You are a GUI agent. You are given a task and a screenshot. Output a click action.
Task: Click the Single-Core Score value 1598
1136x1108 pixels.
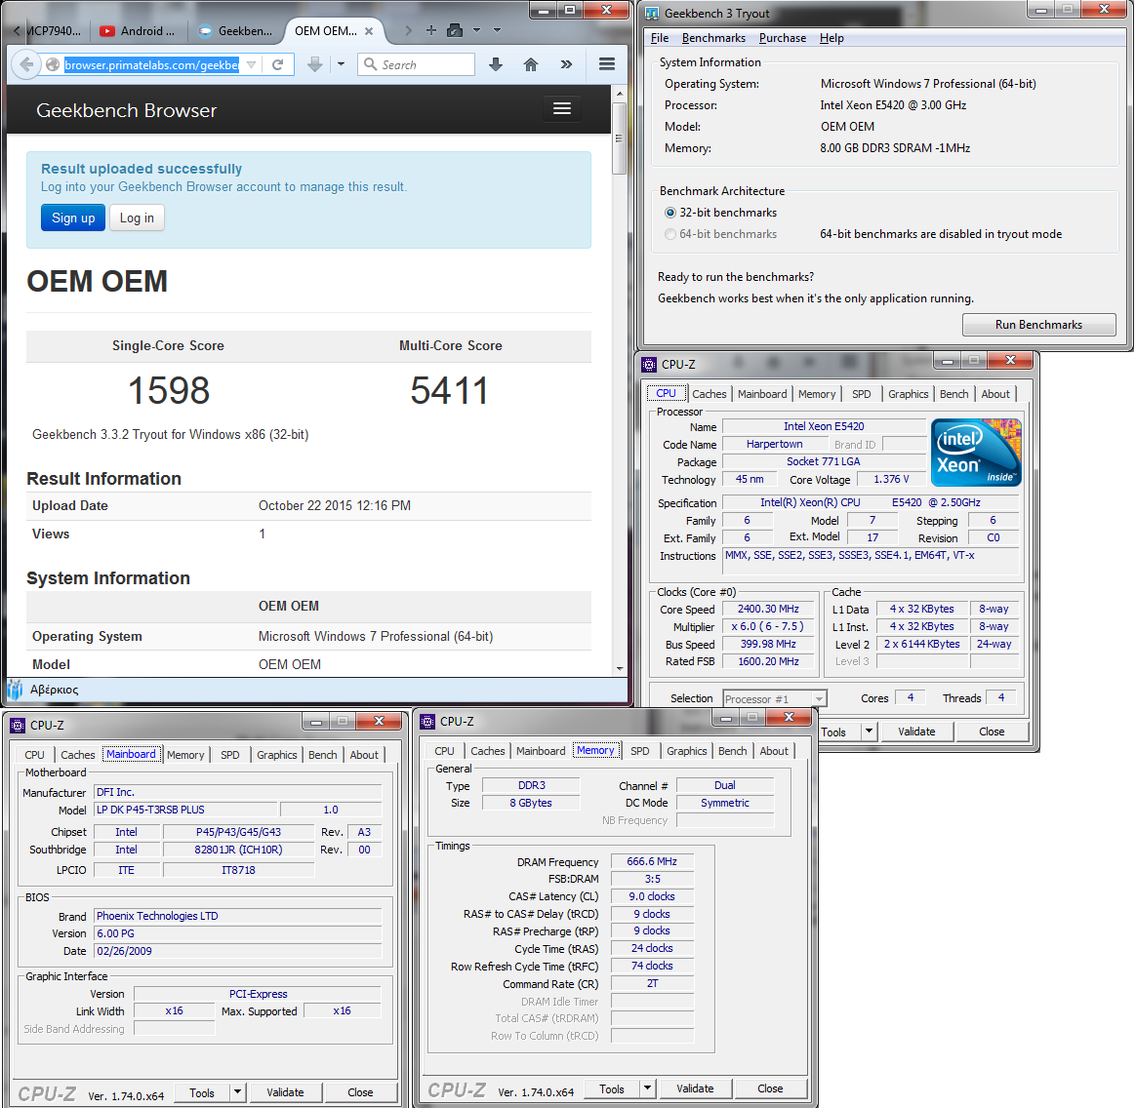(169, 390)
